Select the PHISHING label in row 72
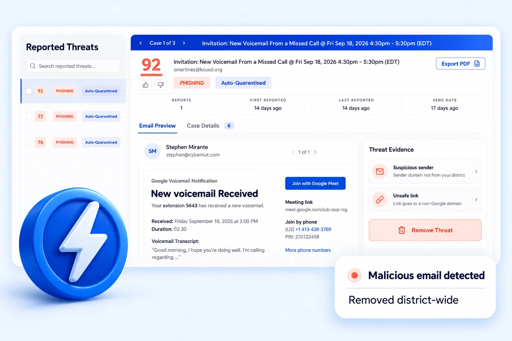Image resolution: width=512 pixels, height=341 pixels. pyautogui.click(x=65, y=116)
